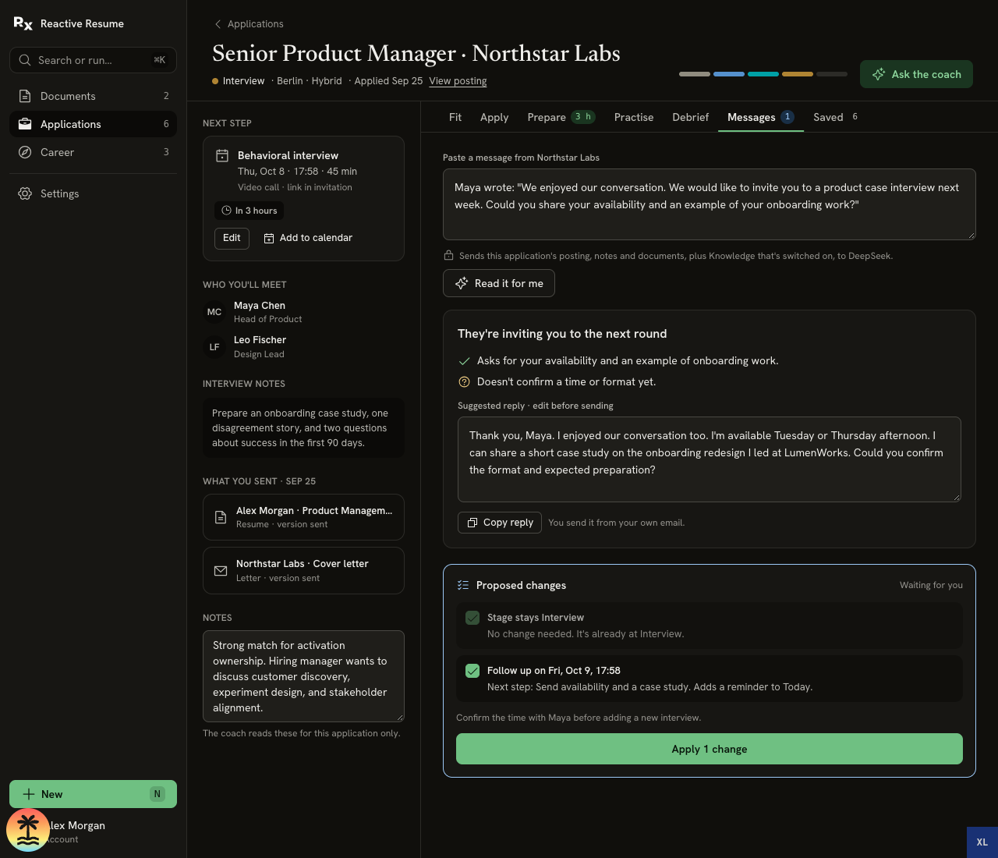Click the pasted message text area
998x858 pixels.
pyautogui.click(x=710, y=204)
